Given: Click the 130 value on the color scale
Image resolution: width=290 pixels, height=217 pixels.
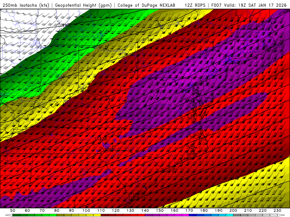Looking at the screenshot, I should click(130, 210).
